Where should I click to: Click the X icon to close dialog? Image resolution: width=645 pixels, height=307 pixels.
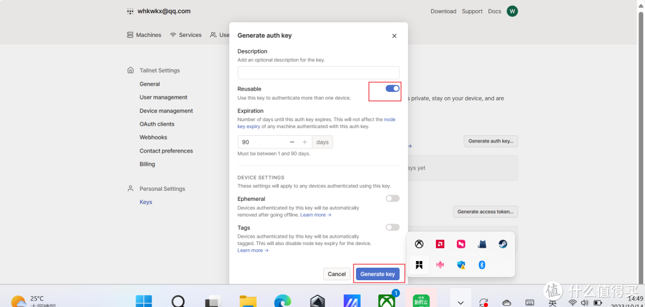tap(394, 36)
